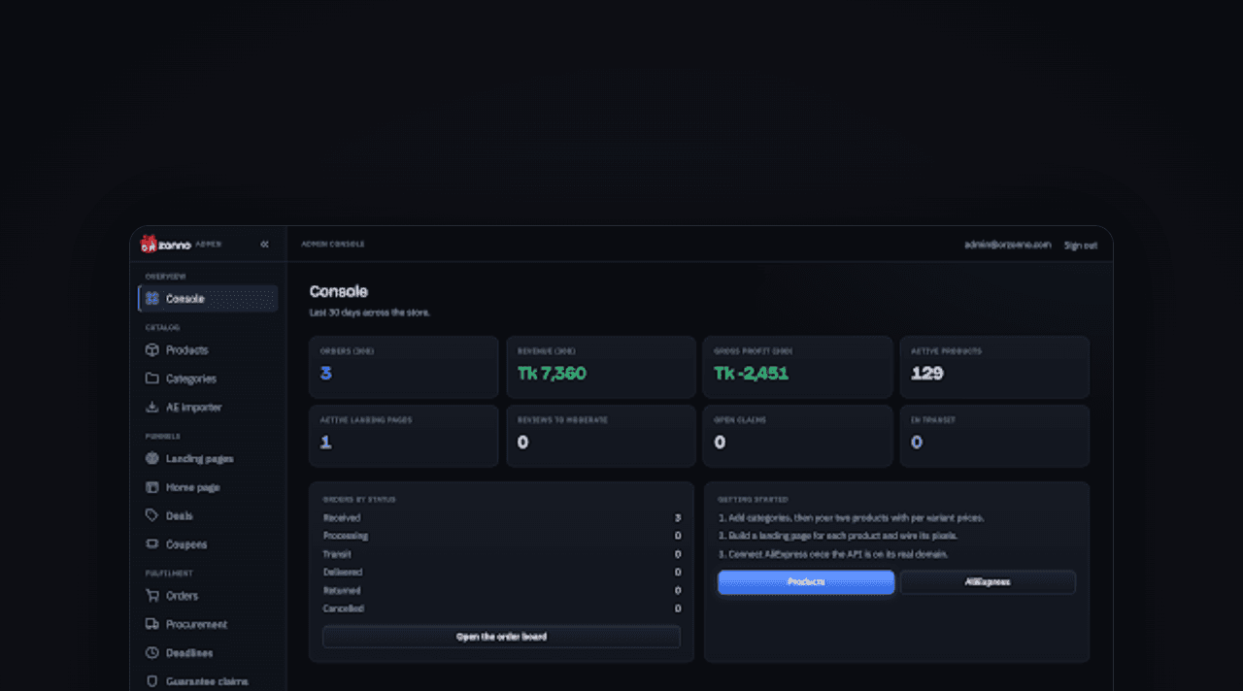Click the Reviews to moderate card
The image size is (1243, 691).
(x=601, y=436)
